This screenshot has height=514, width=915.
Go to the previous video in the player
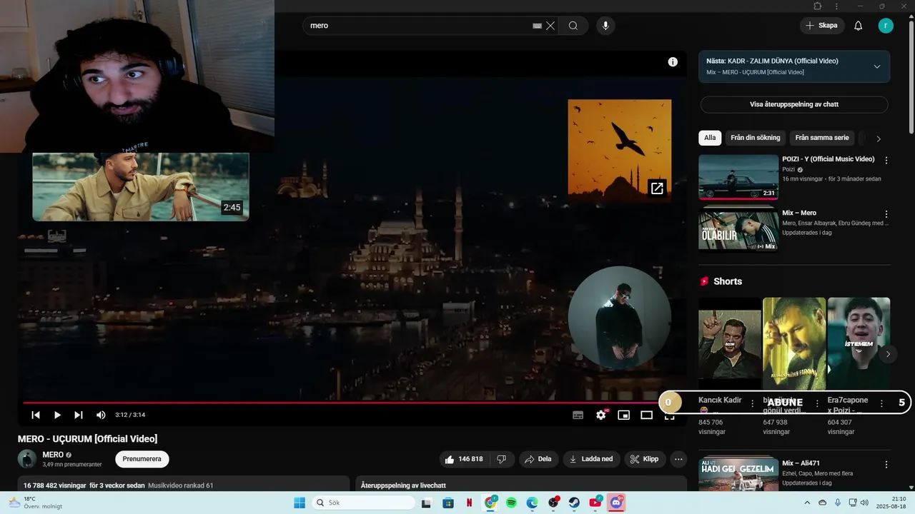(35, 415)
